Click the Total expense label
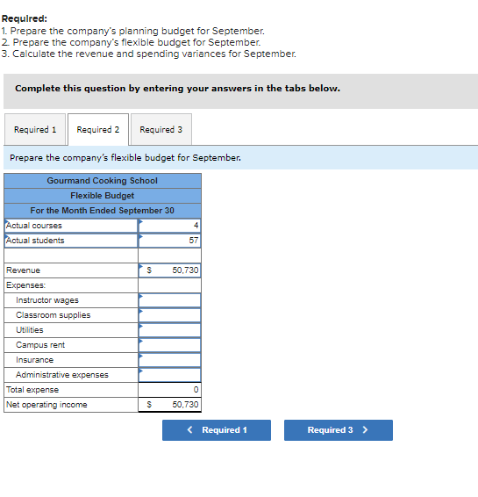The width and height of the screenshot is (478, 497). 32,390
